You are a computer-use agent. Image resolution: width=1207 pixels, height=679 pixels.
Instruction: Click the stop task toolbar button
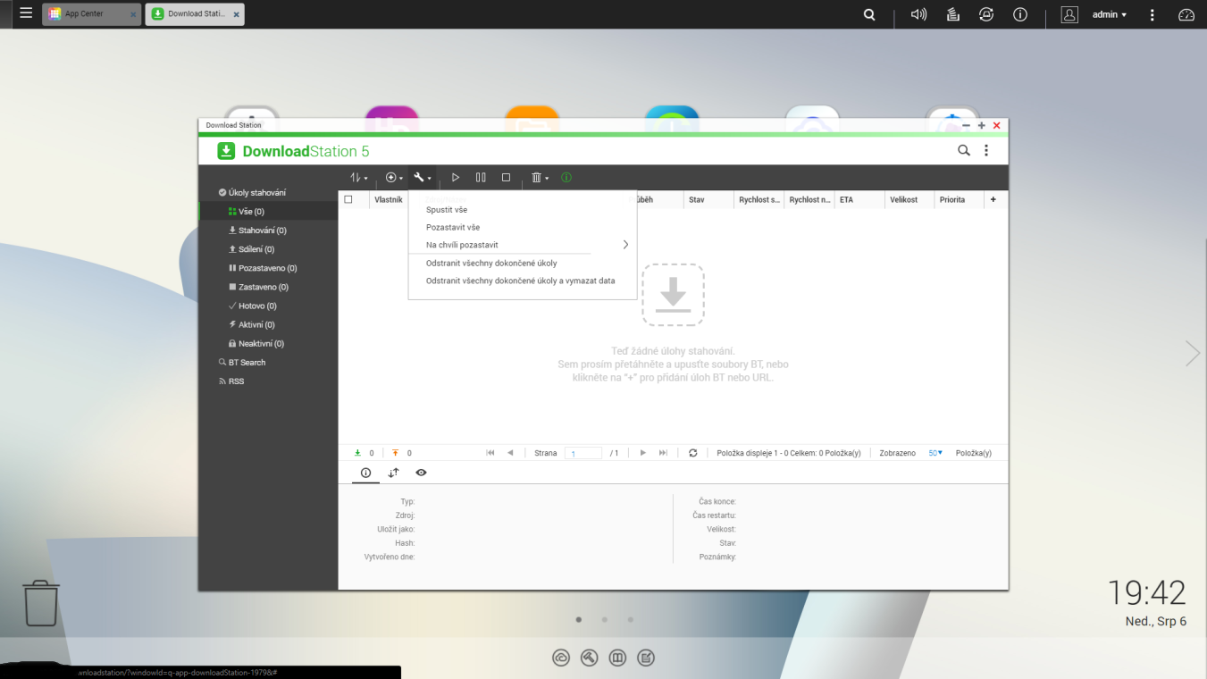(x=506, y=178)
